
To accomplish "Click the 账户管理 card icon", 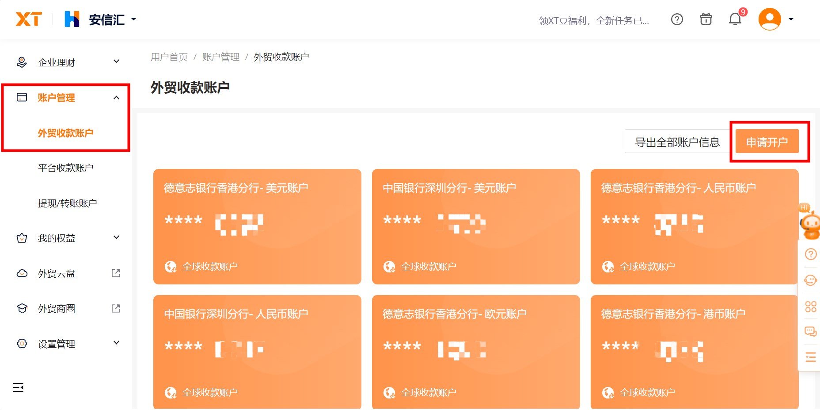I will click(22, 97).
